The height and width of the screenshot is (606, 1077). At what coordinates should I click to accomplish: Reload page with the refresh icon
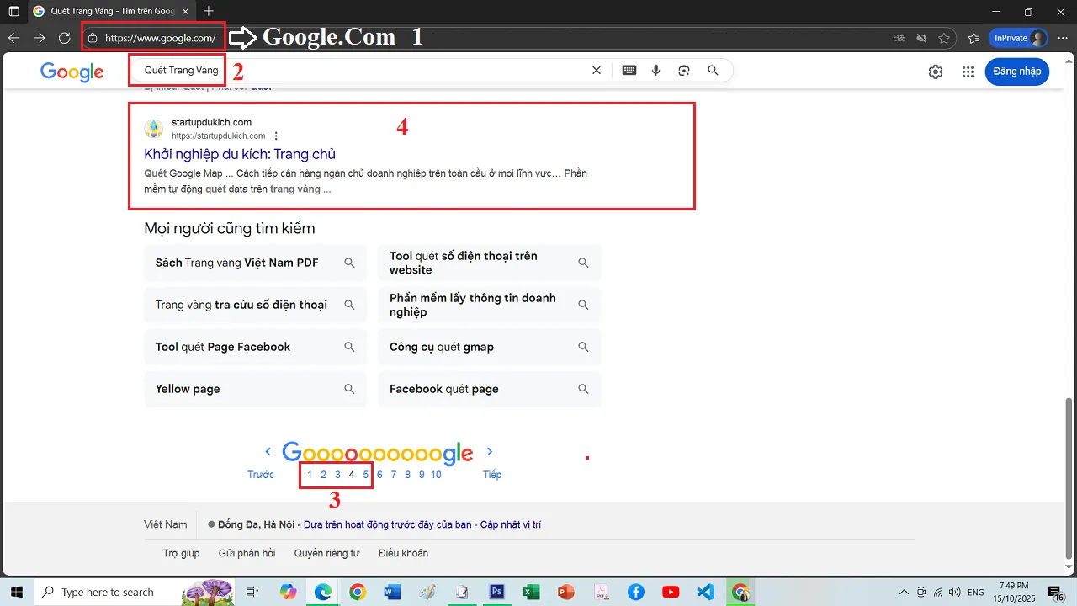[x=64, y=38]
